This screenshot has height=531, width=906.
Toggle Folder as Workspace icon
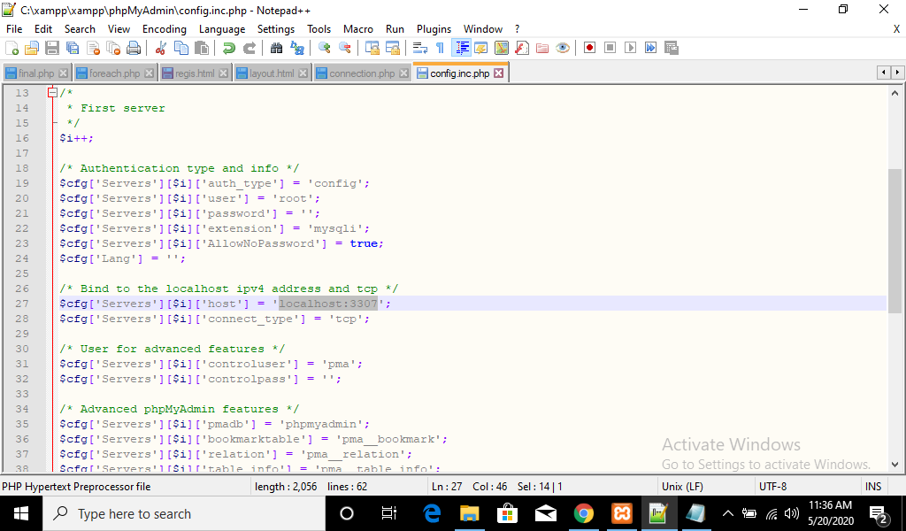click(542, 48)
